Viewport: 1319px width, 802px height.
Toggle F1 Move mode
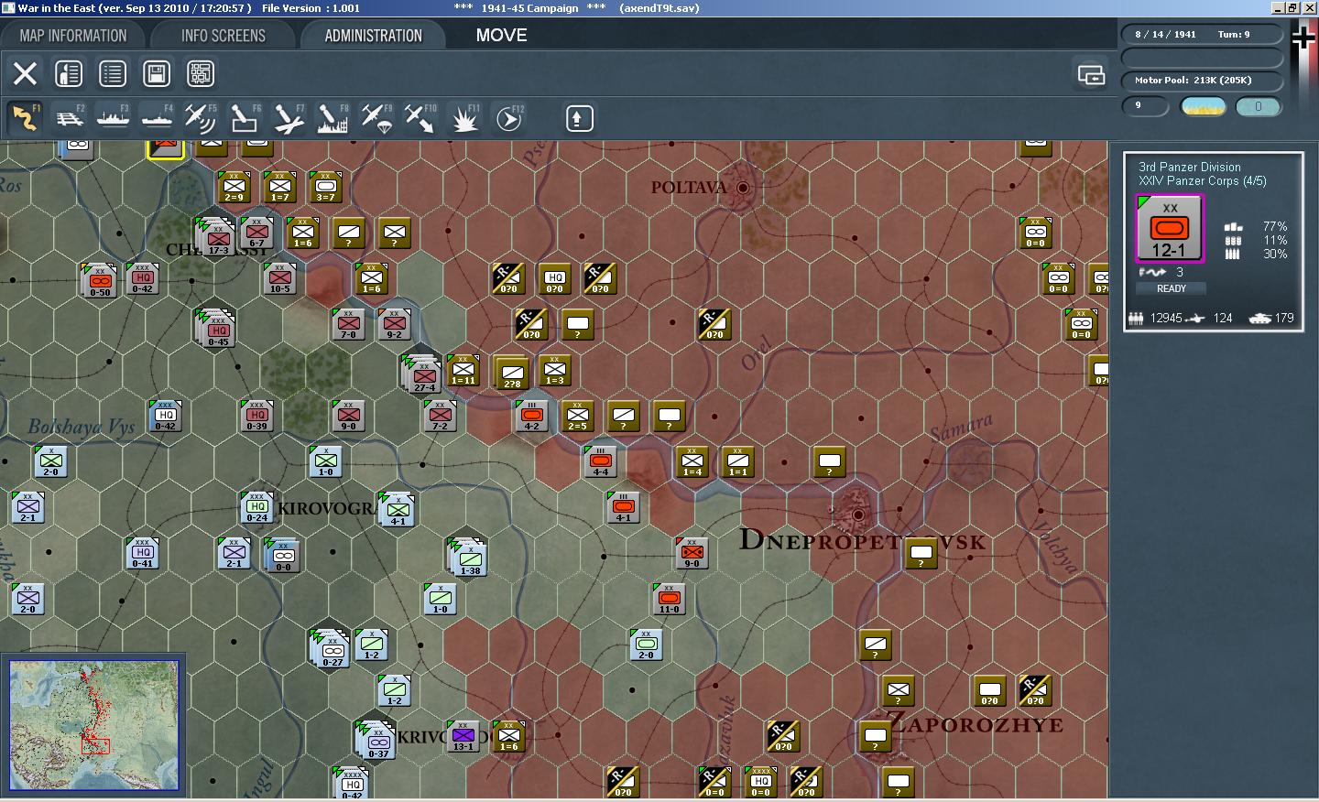25,118
